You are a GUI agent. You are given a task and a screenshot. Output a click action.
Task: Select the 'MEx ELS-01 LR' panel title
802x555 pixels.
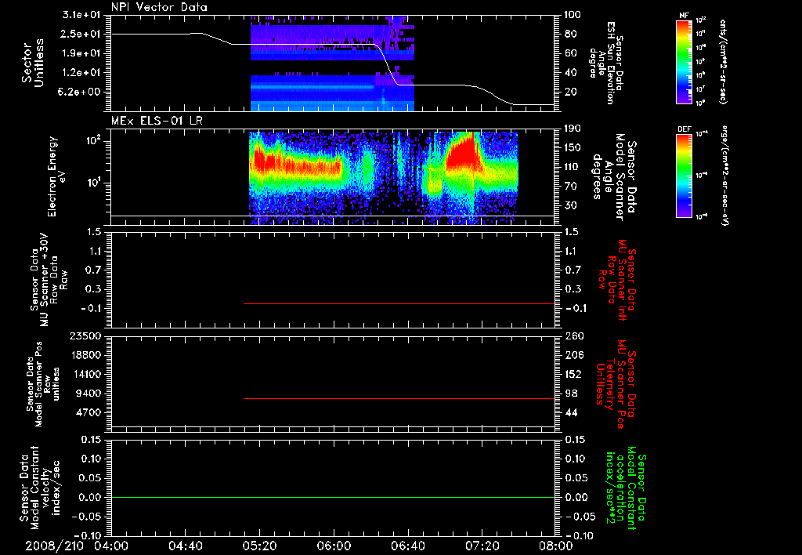click(157, 121)
